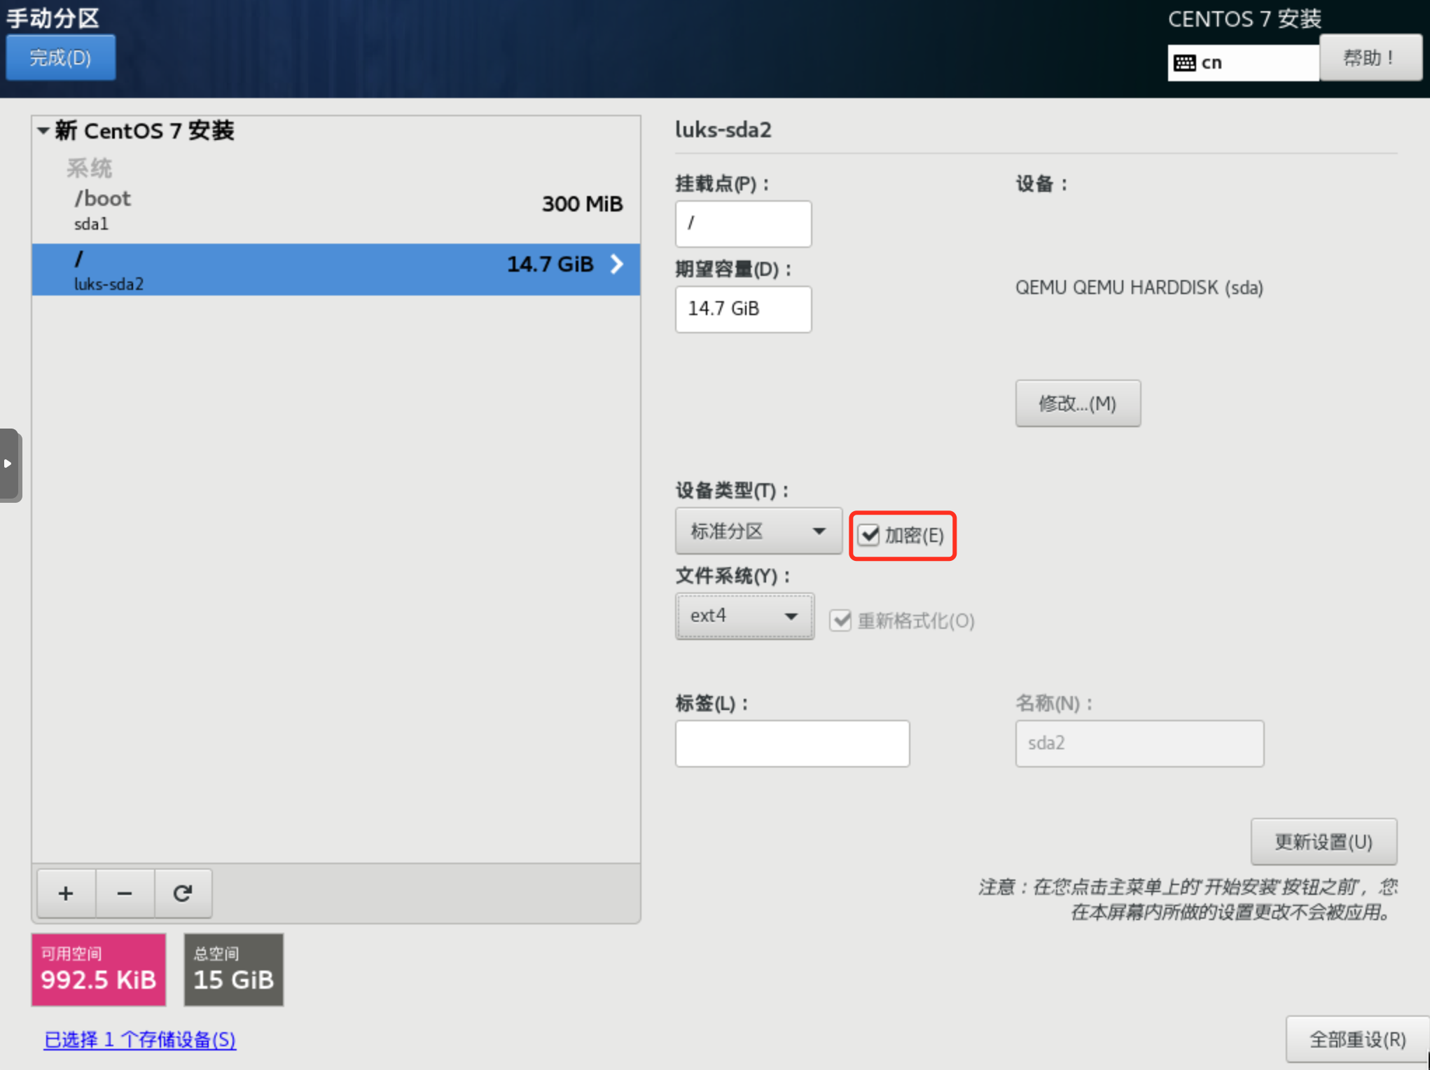Viewport: 1430px width, 1070px height.
Task: Click the 更新设置(U) update settings button
Action: point(1324,842)
